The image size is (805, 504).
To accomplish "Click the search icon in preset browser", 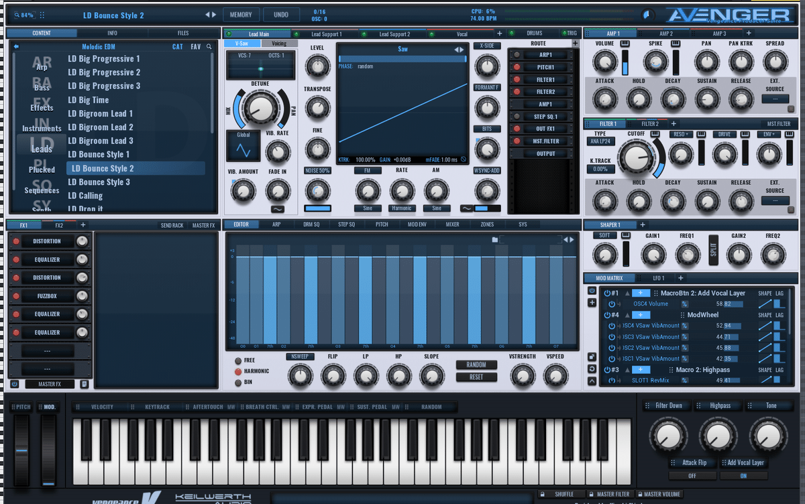I will (209, 47).
